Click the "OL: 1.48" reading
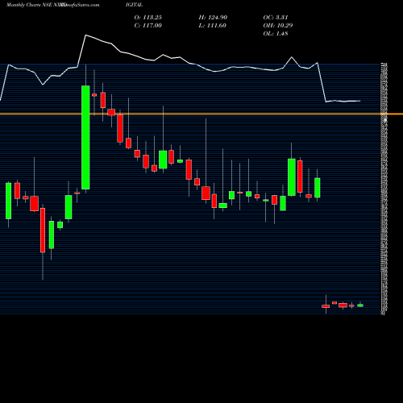Screen dimensions: 403x403 (x=276, y=34)
